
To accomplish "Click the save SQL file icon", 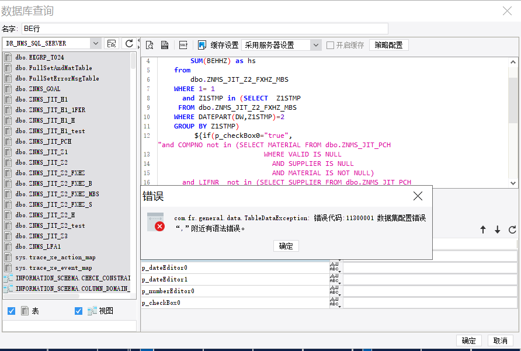I will point(165,45).
